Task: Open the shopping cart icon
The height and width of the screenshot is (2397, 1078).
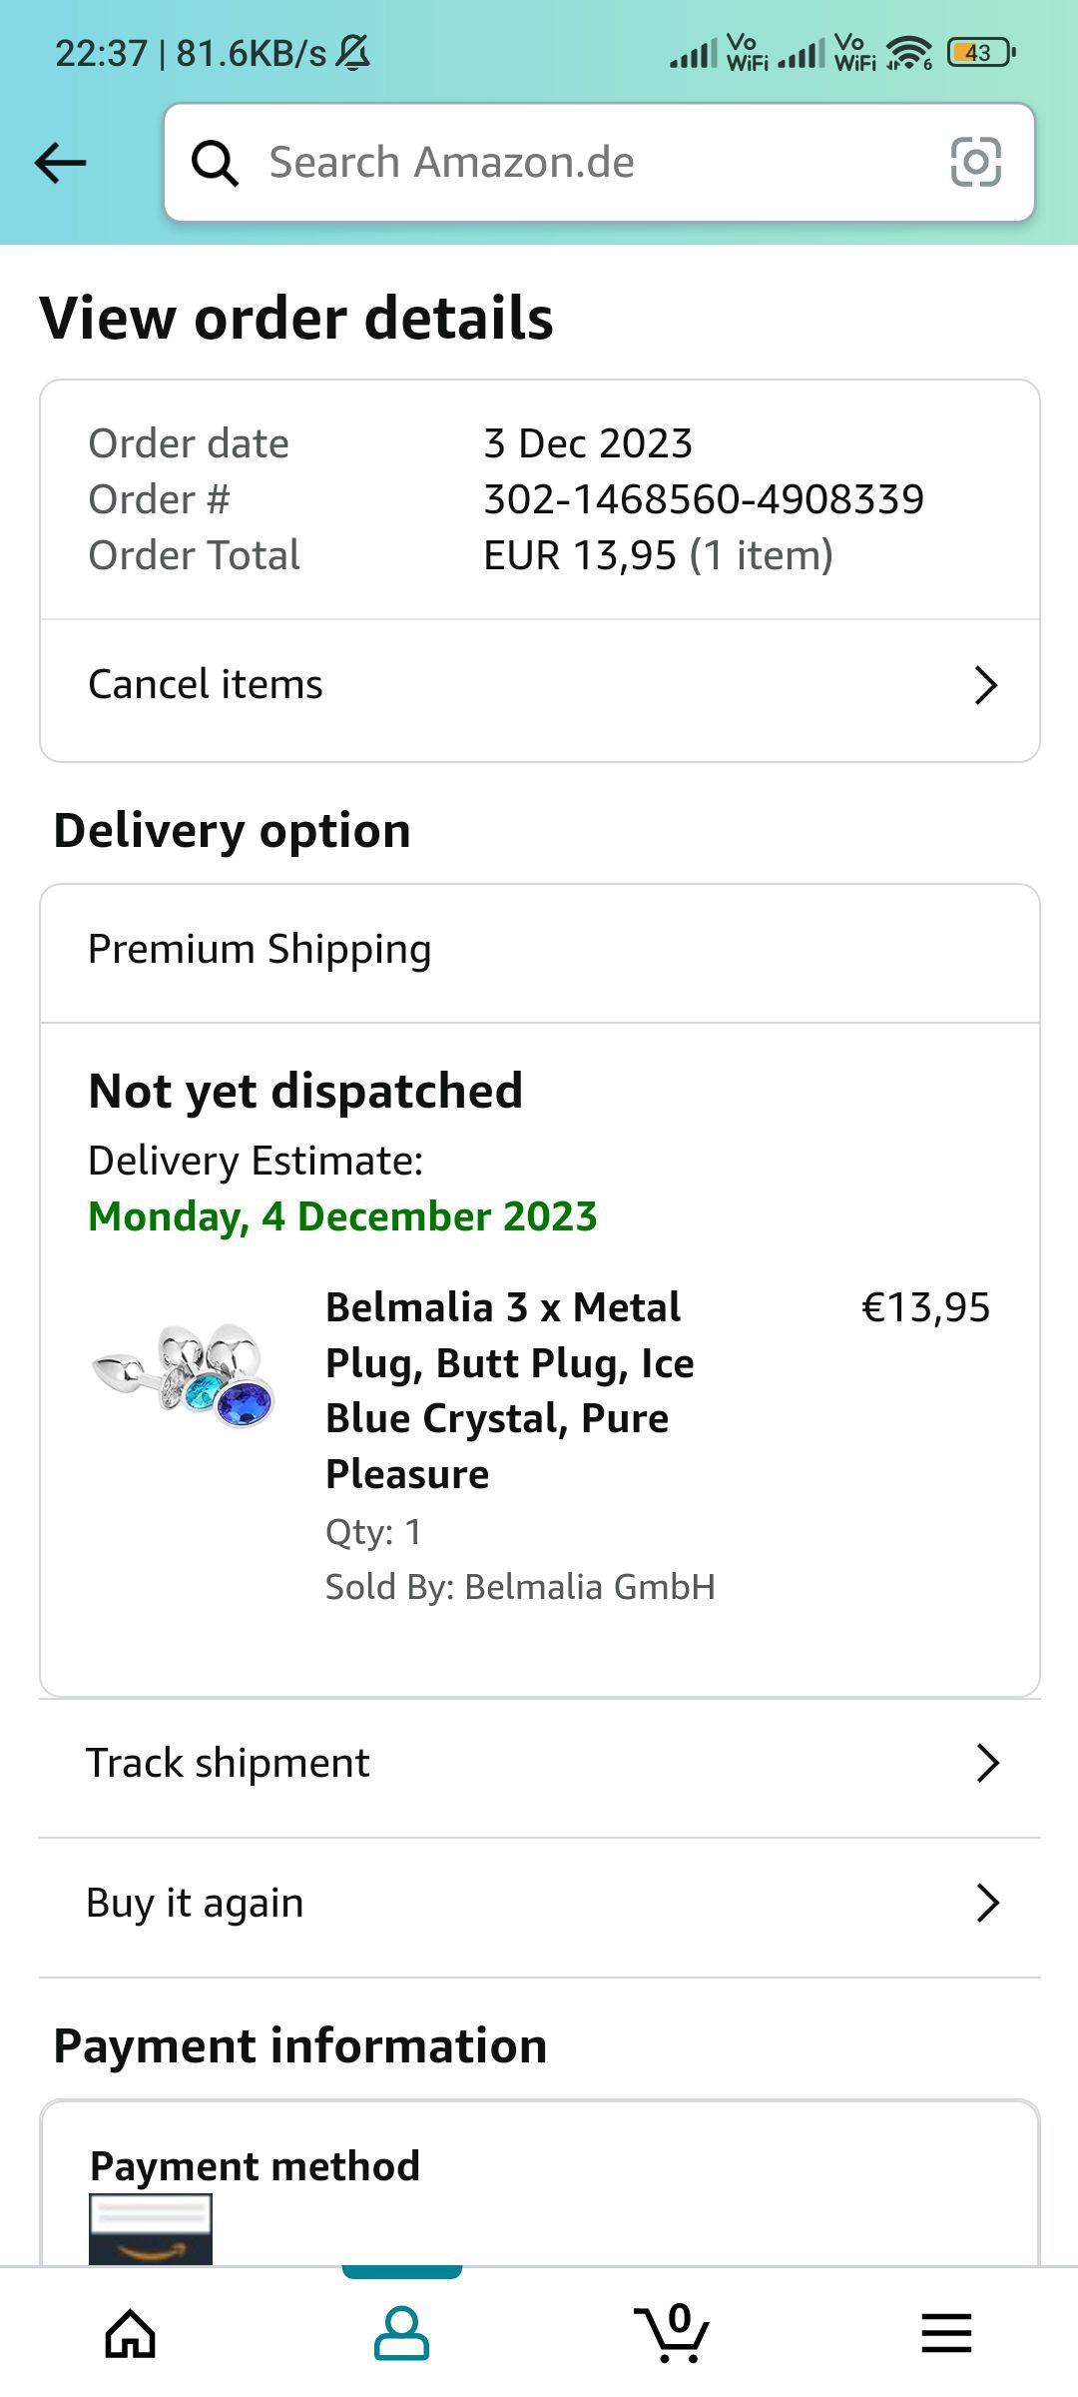Action: point(672,2334)
